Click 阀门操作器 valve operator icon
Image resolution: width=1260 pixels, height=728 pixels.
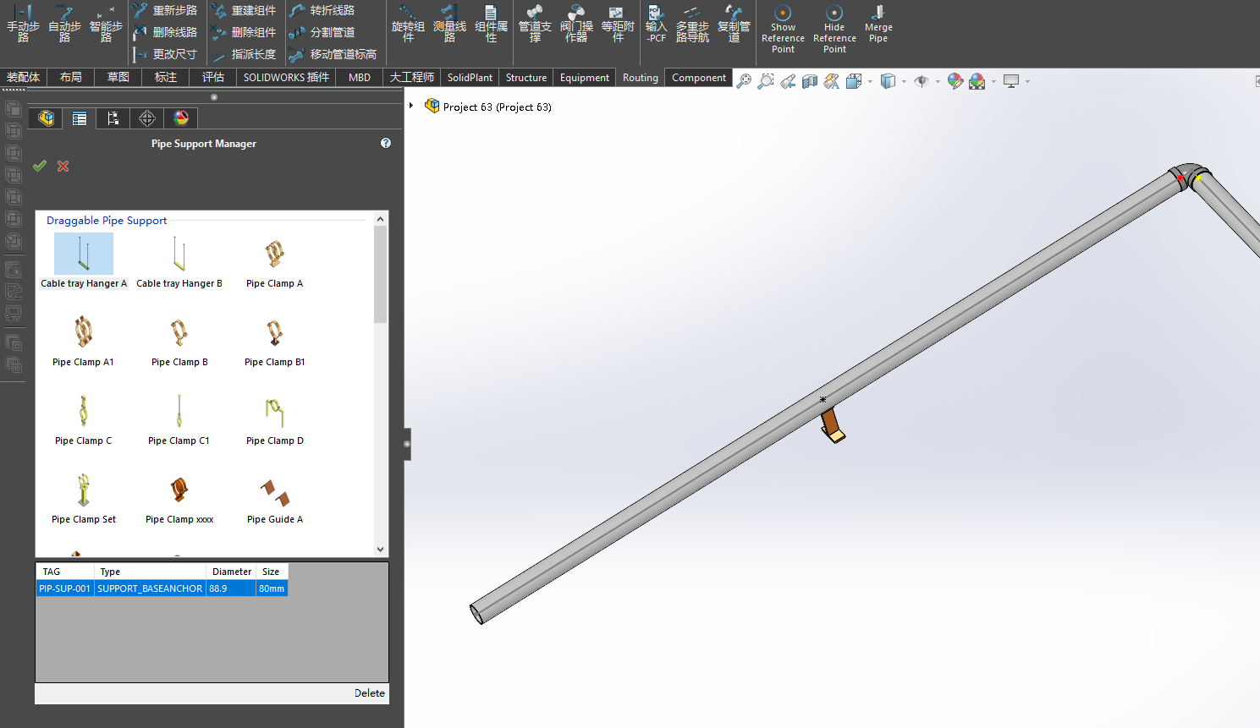coord(576,24)
